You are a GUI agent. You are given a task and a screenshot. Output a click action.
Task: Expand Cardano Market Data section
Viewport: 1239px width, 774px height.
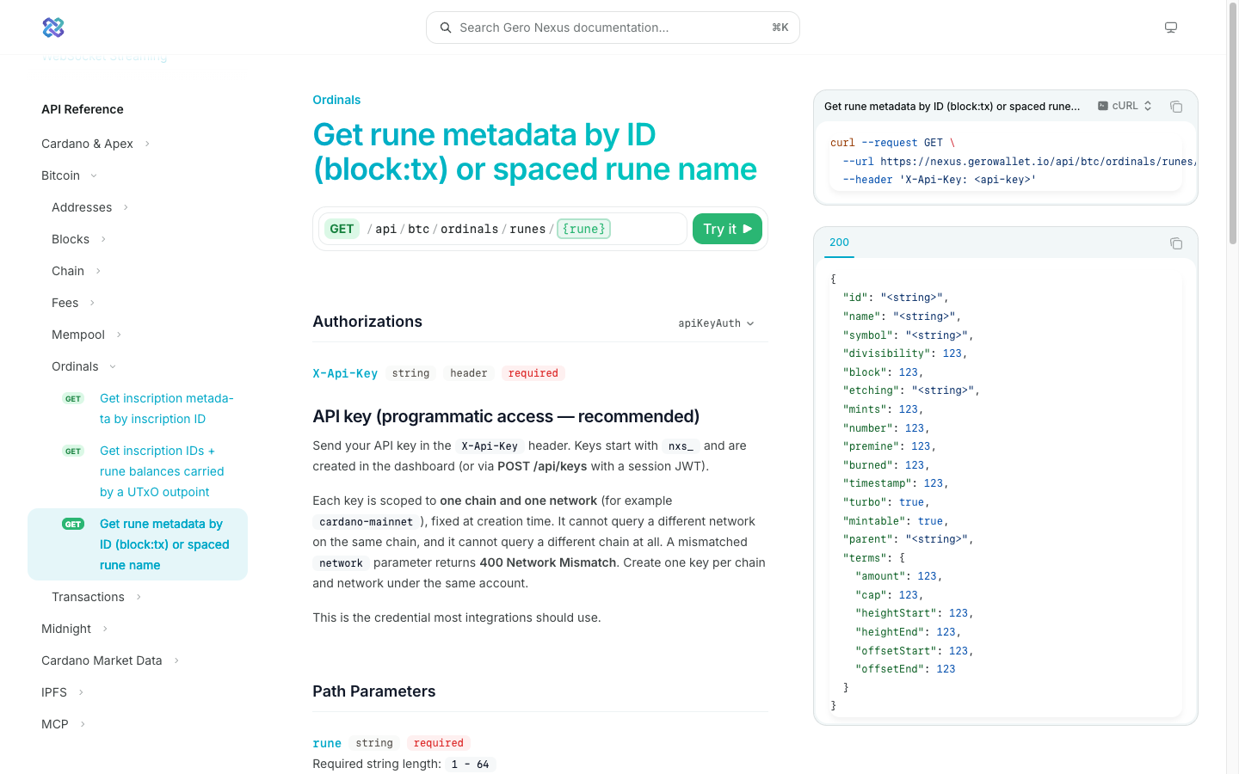point(110,660)
